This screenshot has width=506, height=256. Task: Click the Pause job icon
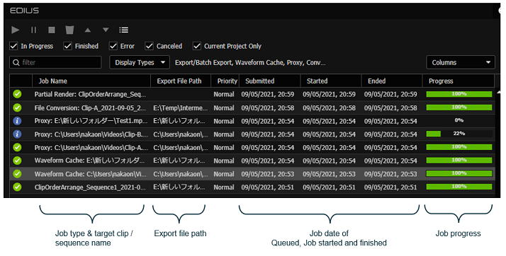click(x=33, y=30)
